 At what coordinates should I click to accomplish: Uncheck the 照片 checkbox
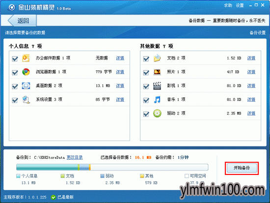click(x=146, y=72)
